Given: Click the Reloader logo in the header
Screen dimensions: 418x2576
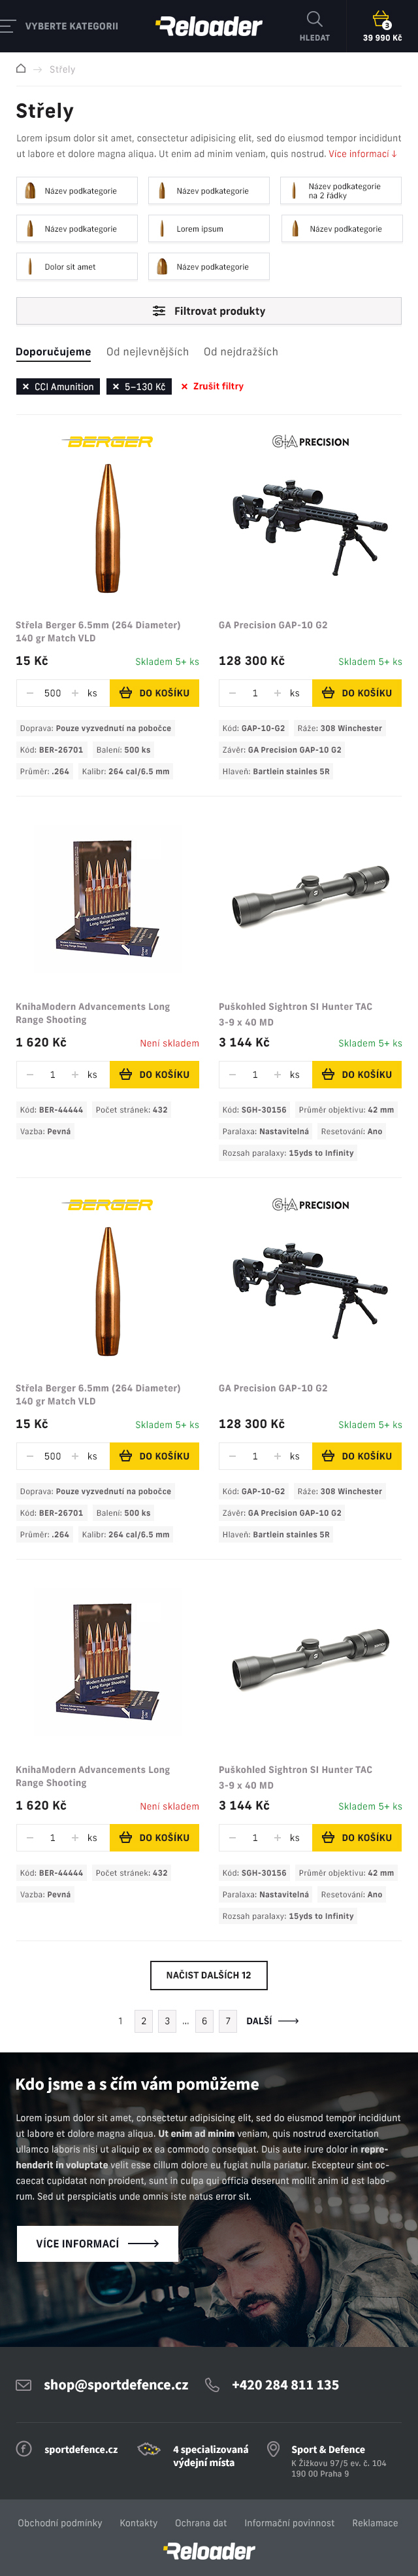Looking at the screenshot, I should [210, 26].
